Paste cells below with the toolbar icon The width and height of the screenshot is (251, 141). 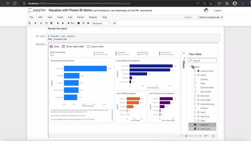tap(52, 23)
